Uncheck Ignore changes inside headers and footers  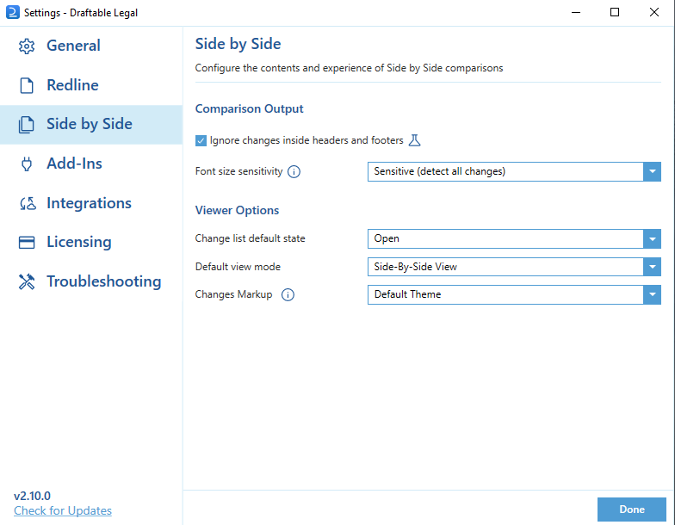click(x=201, y=141)
